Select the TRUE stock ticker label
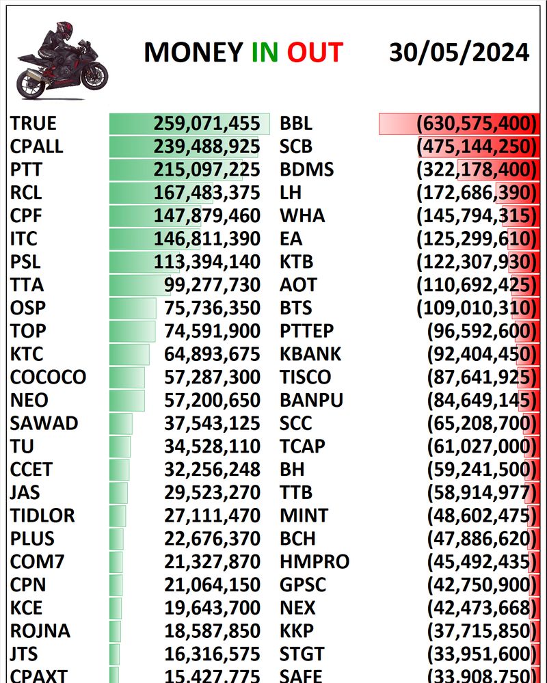The width and height of the screenshot is (547, 683). (x=34, y=124)
